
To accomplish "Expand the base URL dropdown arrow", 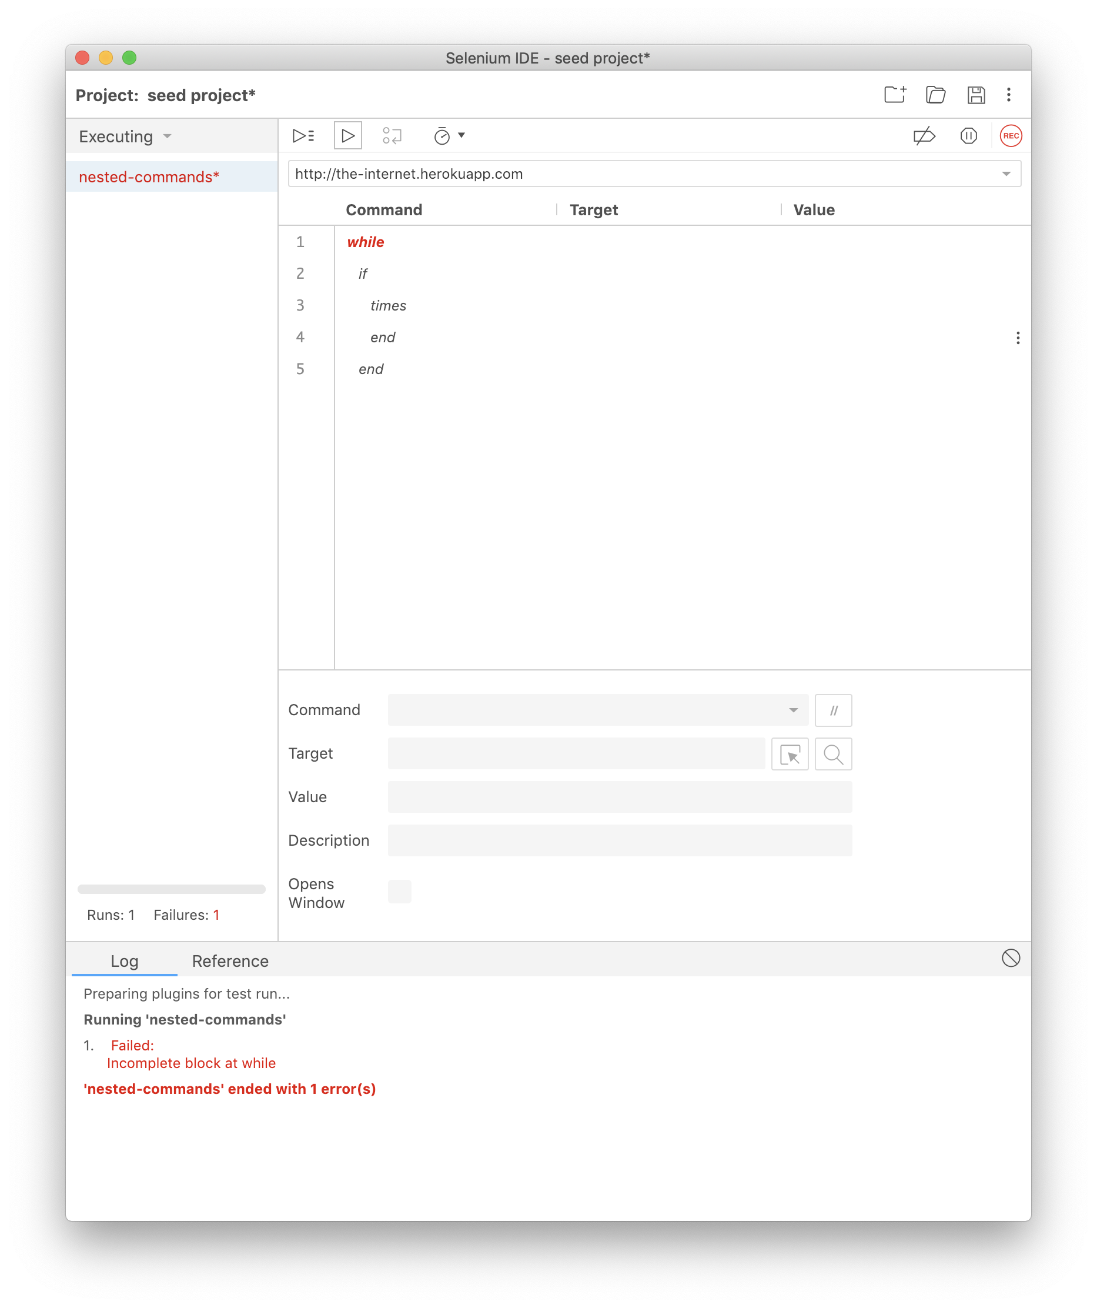I will (x=1006, y=173).
